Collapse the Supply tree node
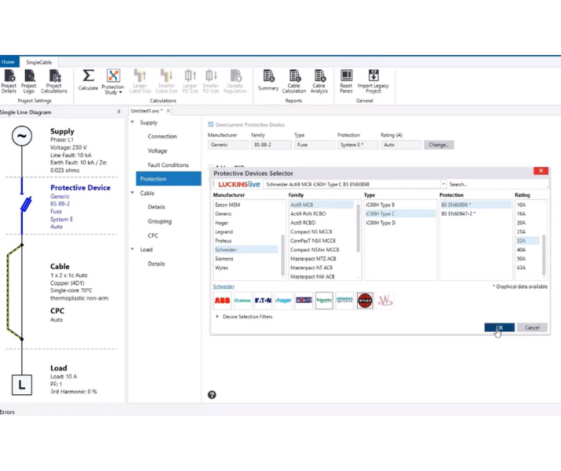The height and width of the screenshot is (471, 561). pyautogui.click(x=132, y=122)
